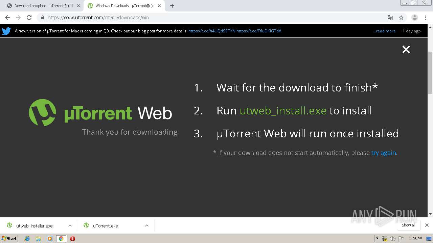The image size is (433, 243).
Task: Open a new browser tab
Action: tap(172, 6)
